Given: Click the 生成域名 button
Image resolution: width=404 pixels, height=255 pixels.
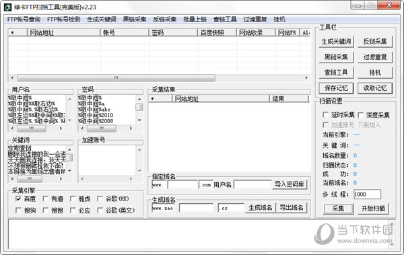Looking at the screenshot, I should coord(260,208).
